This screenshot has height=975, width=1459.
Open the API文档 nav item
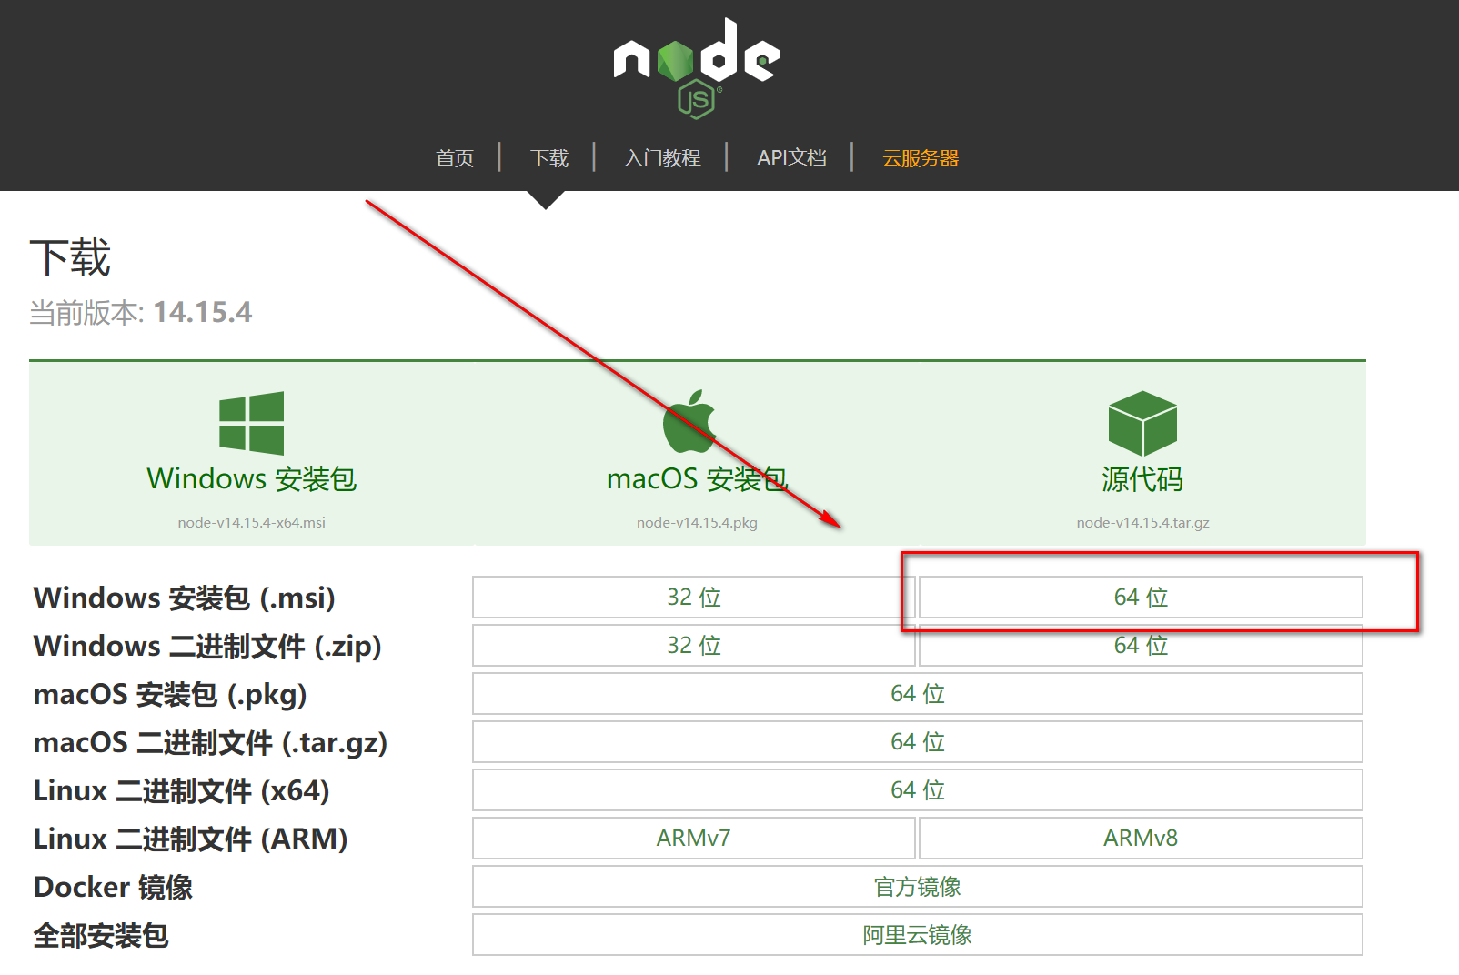coord(792,157)
